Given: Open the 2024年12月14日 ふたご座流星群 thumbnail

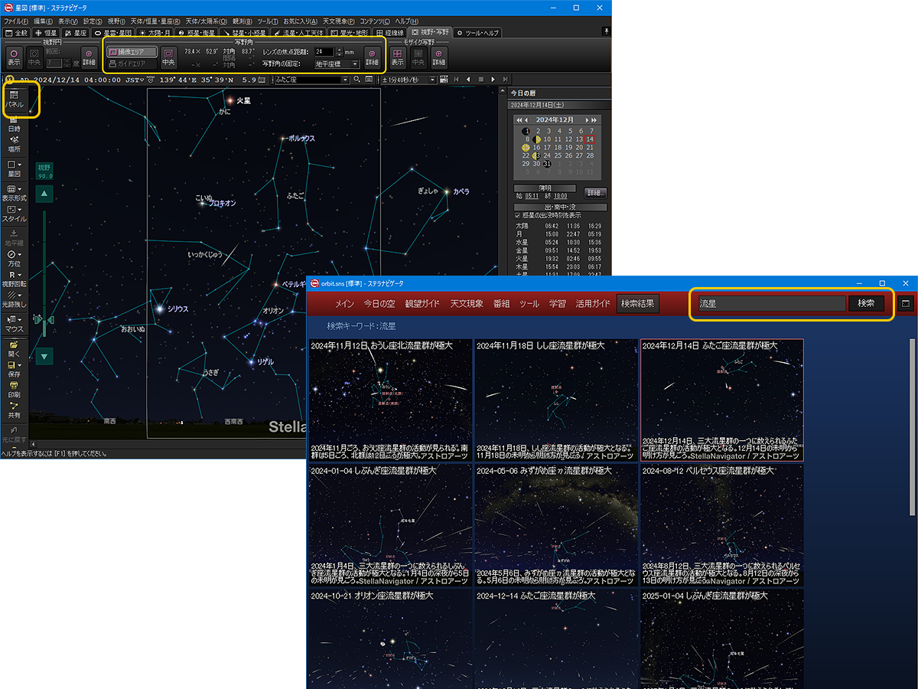Looking at the screenshot, I should point(722,400).
